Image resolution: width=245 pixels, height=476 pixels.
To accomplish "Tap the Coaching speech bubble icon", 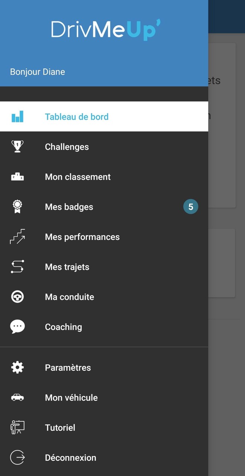I will 17,327.
